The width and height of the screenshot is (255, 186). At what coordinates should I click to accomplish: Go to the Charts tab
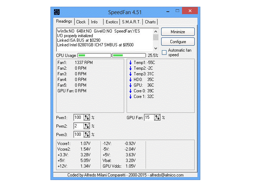click(150, 22)
